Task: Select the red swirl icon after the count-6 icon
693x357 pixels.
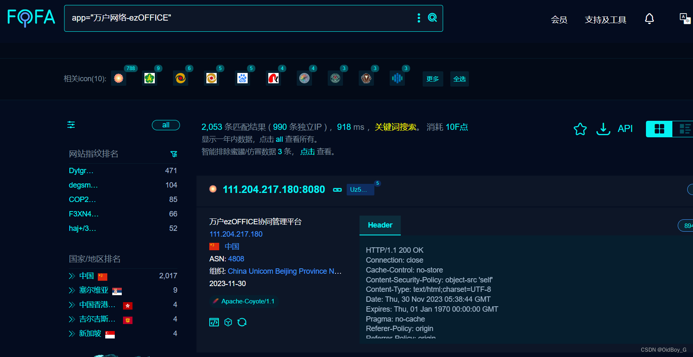Action: (211, 78)
